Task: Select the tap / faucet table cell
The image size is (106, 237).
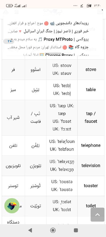Action: (x=91, y=117)
